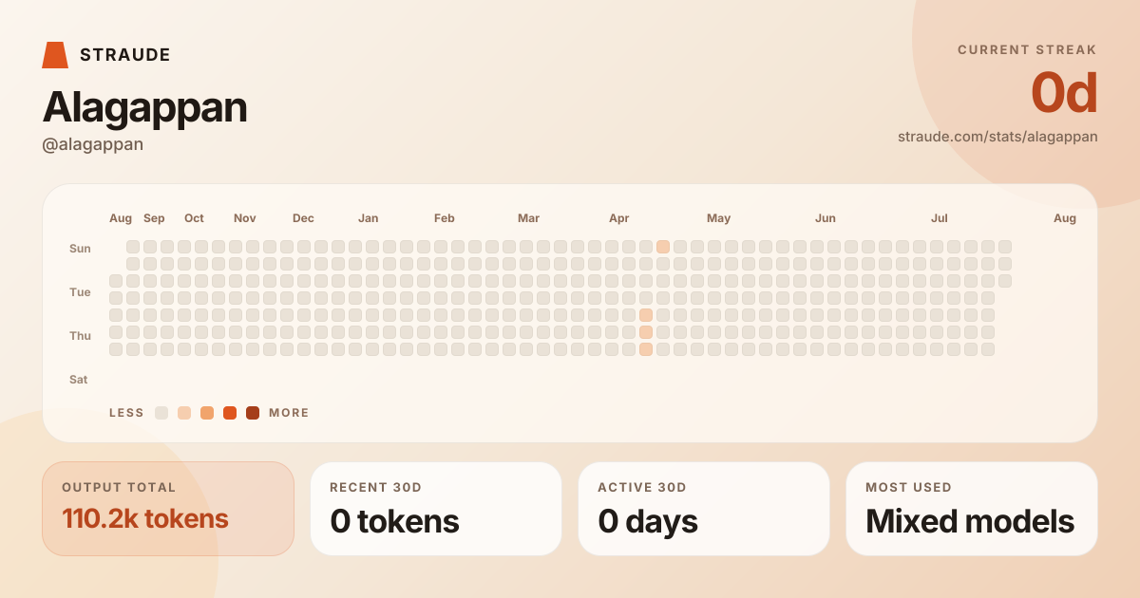
Task: Open the straude.com/stats/alagappan link
Action: point(997,137)
